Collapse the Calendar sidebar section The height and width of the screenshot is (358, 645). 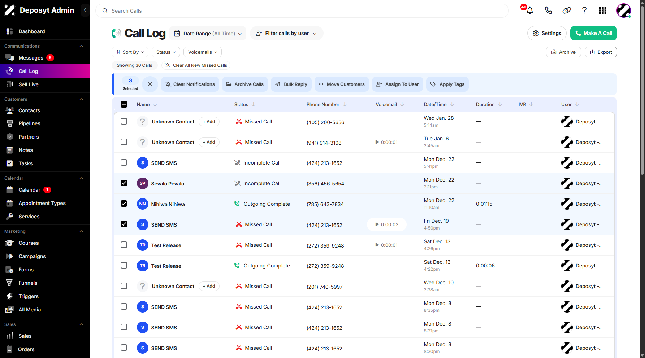coord(81,178)
